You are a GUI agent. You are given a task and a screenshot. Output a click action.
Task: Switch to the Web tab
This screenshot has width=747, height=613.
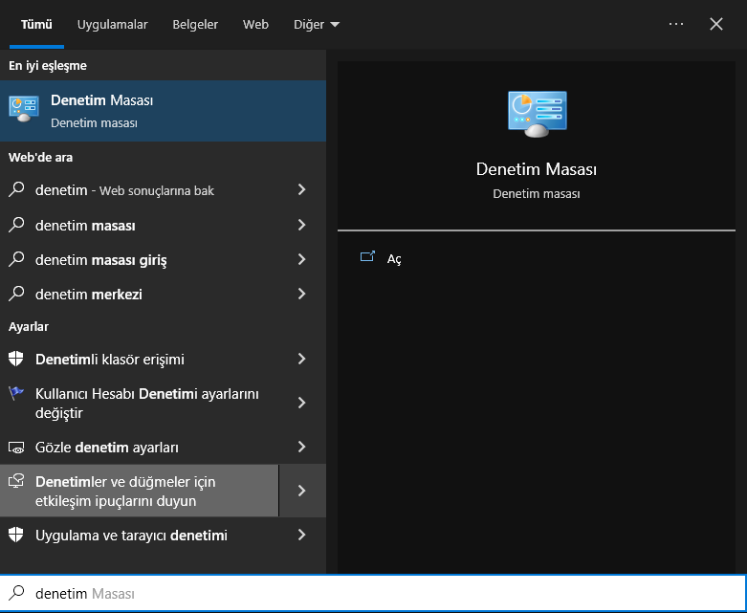255,24
